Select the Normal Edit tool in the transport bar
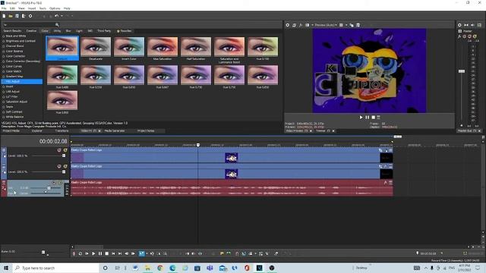 (141, 253)
